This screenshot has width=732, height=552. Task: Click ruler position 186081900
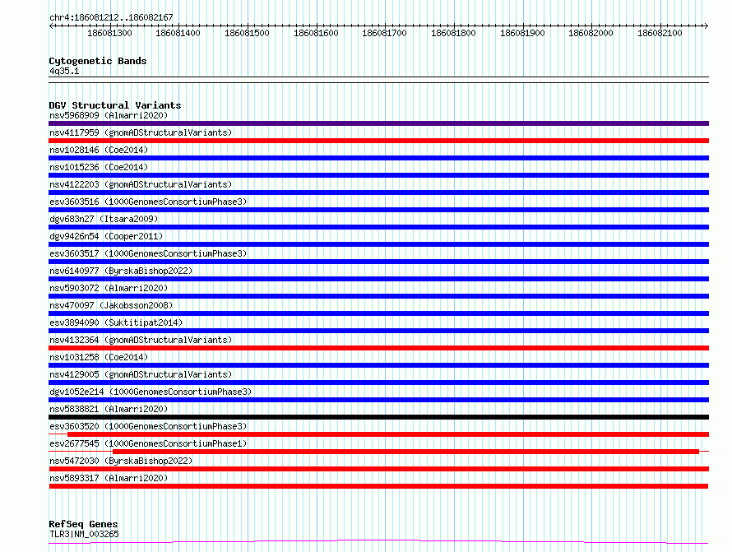522,33
